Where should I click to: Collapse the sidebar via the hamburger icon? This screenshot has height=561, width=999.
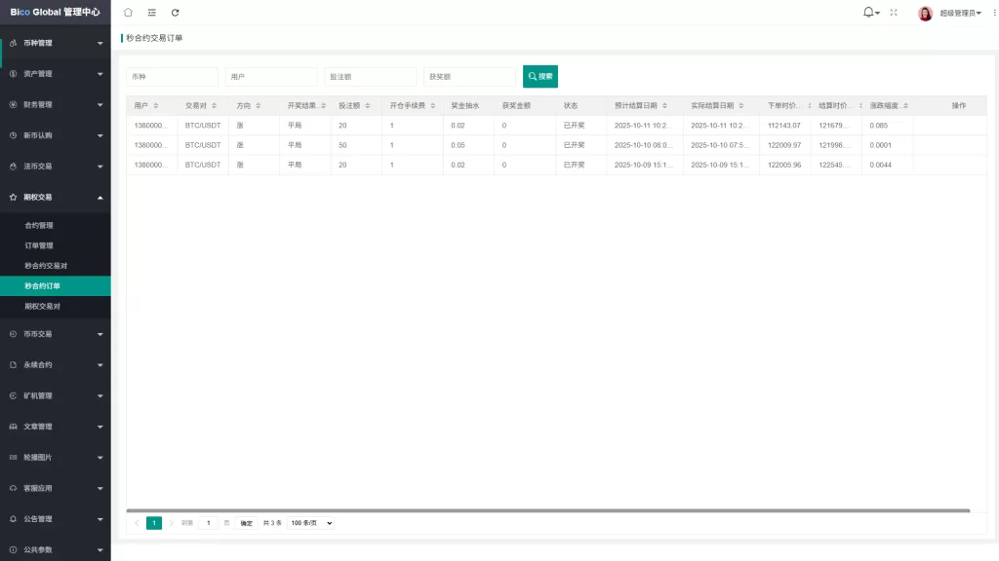pyautogui.click(x=150, y=13)
